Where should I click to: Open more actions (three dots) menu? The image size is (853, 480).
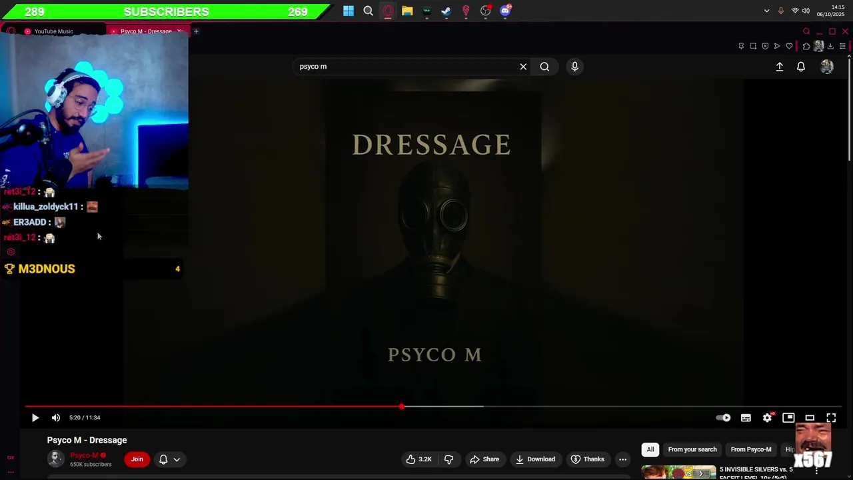pos(622,459)
